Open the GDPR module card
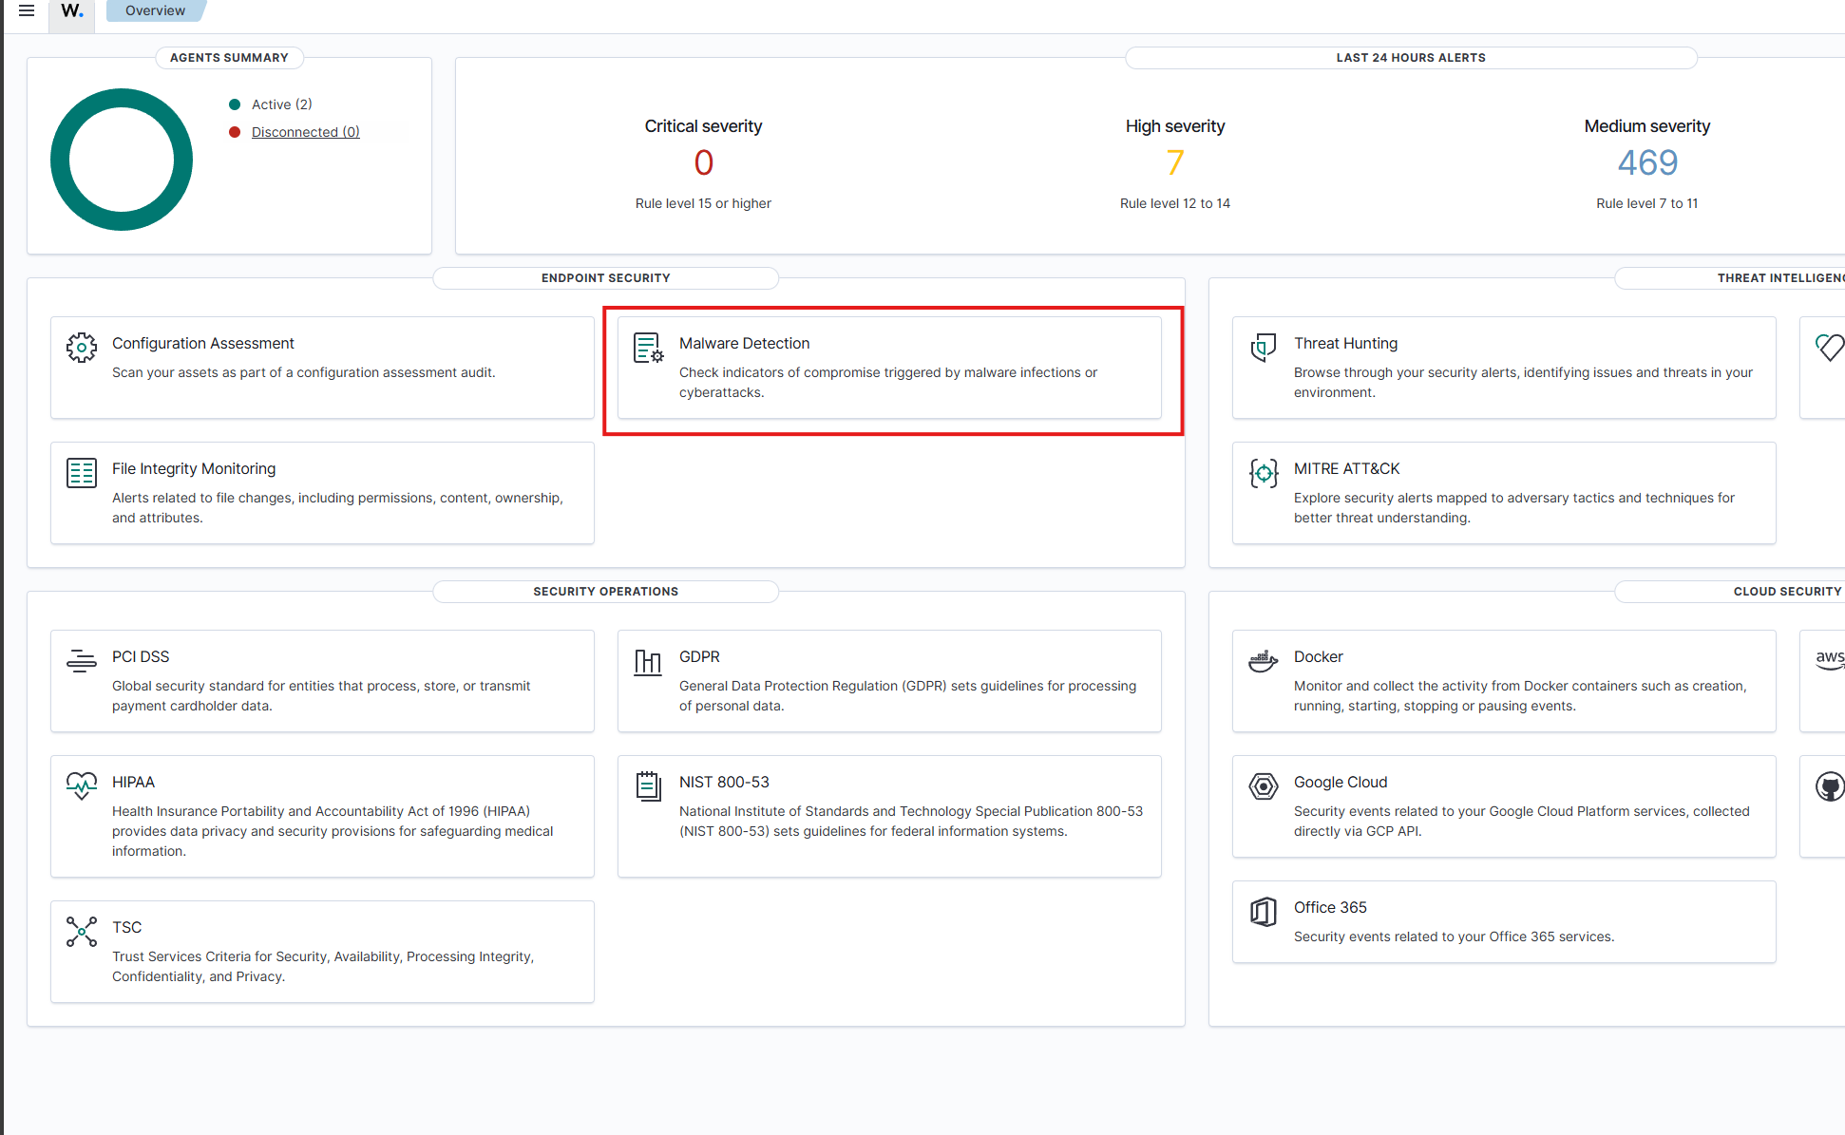The height and width of the screenshot is (1135, 1845). click(x=888, y=680)
